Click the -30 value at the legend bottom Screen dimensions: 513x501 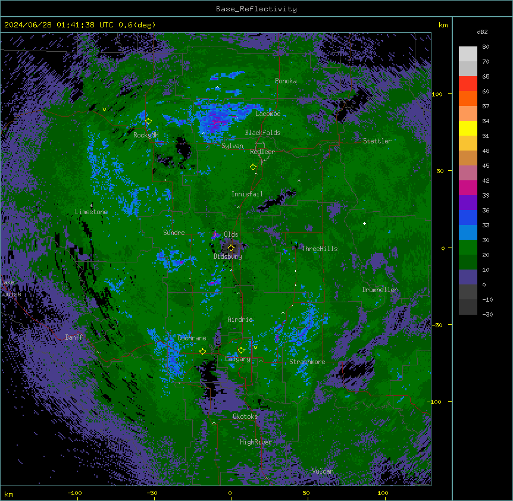[487, 314]
